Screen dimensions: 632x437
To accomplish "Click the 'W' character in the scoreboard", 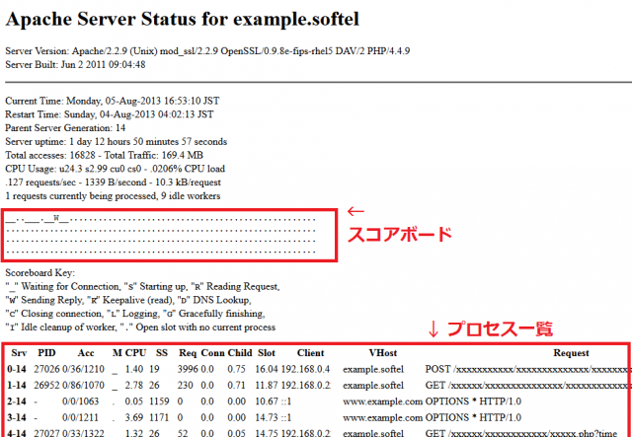I will coord(56,219).
